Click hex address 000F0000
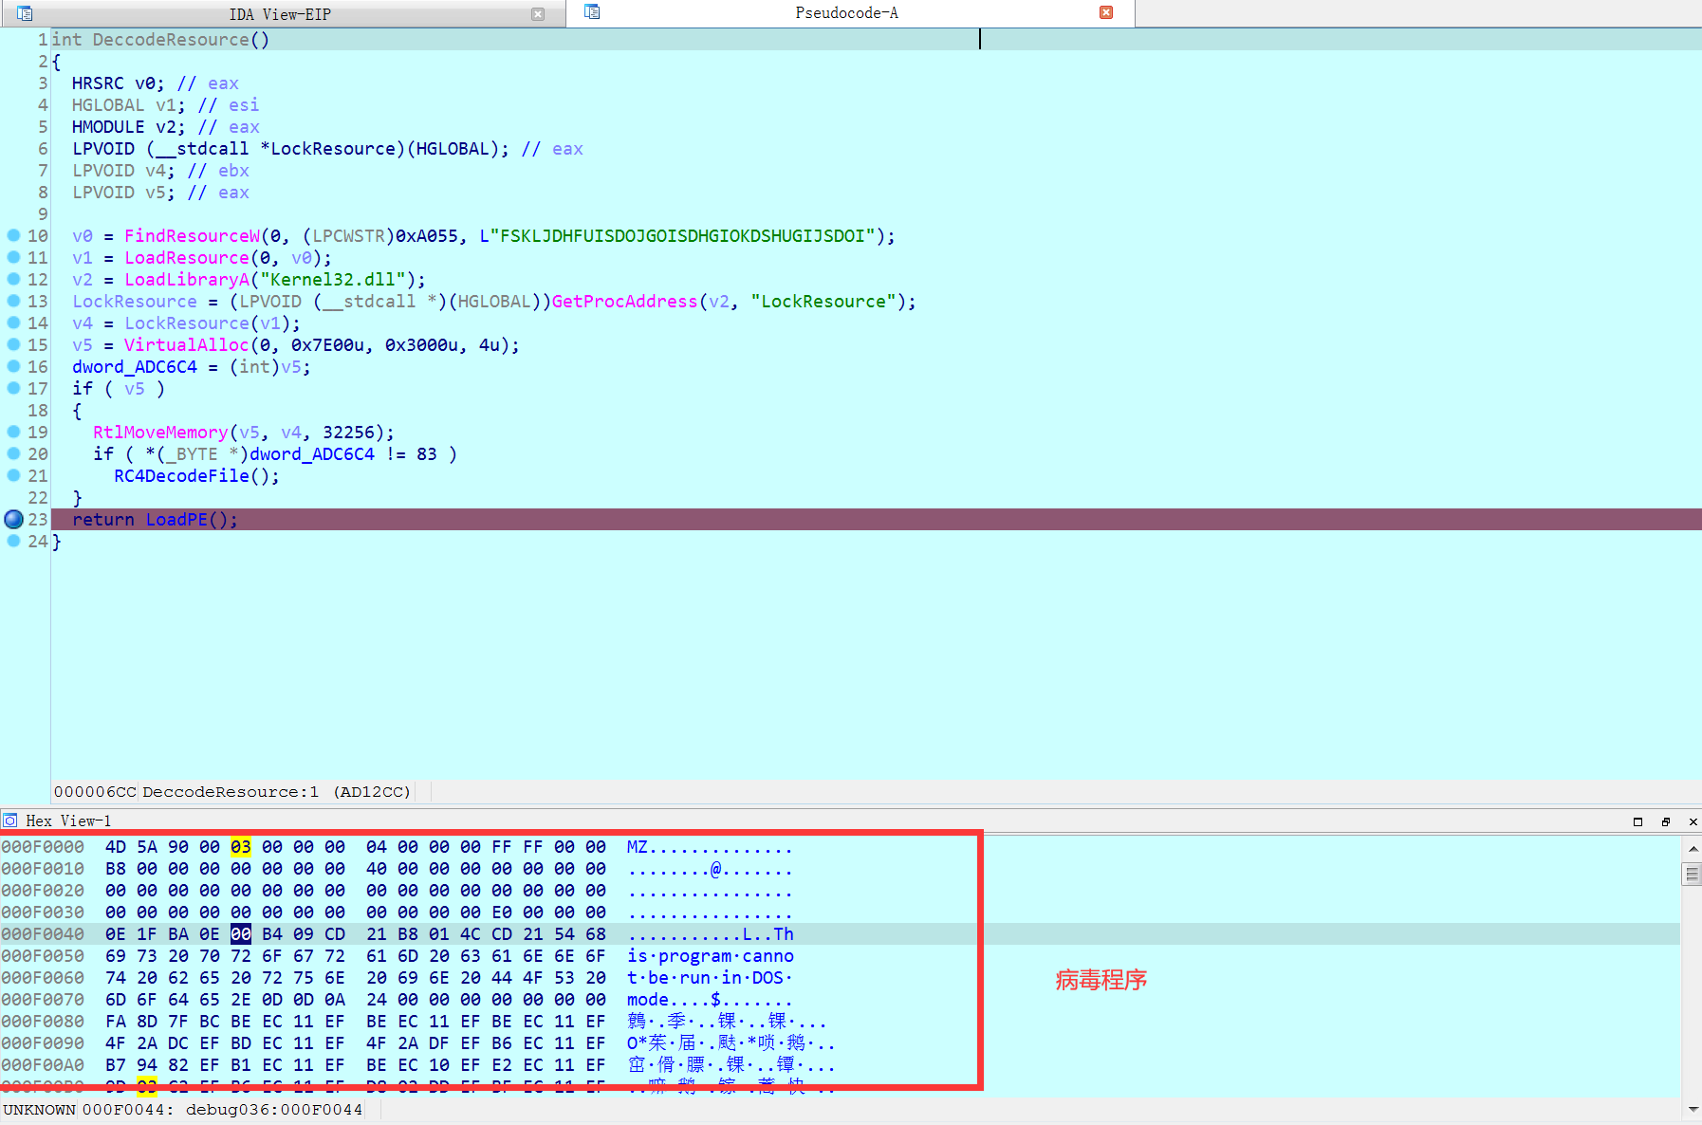 tap(43, 847)
